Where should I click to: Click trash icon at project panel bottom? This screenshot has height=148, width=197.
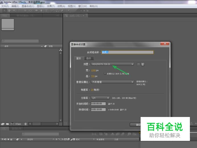[26, 124]
